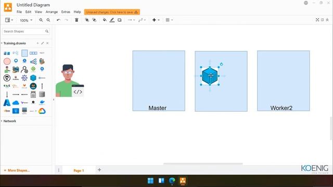The width and height of the screenshot is (333, 187).
Task: Click the canvas vertical scrollbar
Action: pos(331,128)
